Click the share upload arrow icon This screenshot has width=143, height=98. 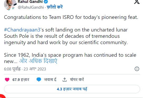tap(65, 80)
